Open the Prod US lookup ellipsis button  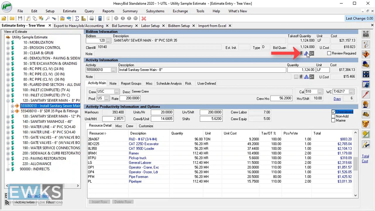pyautogui.click(x=107, y=98)
